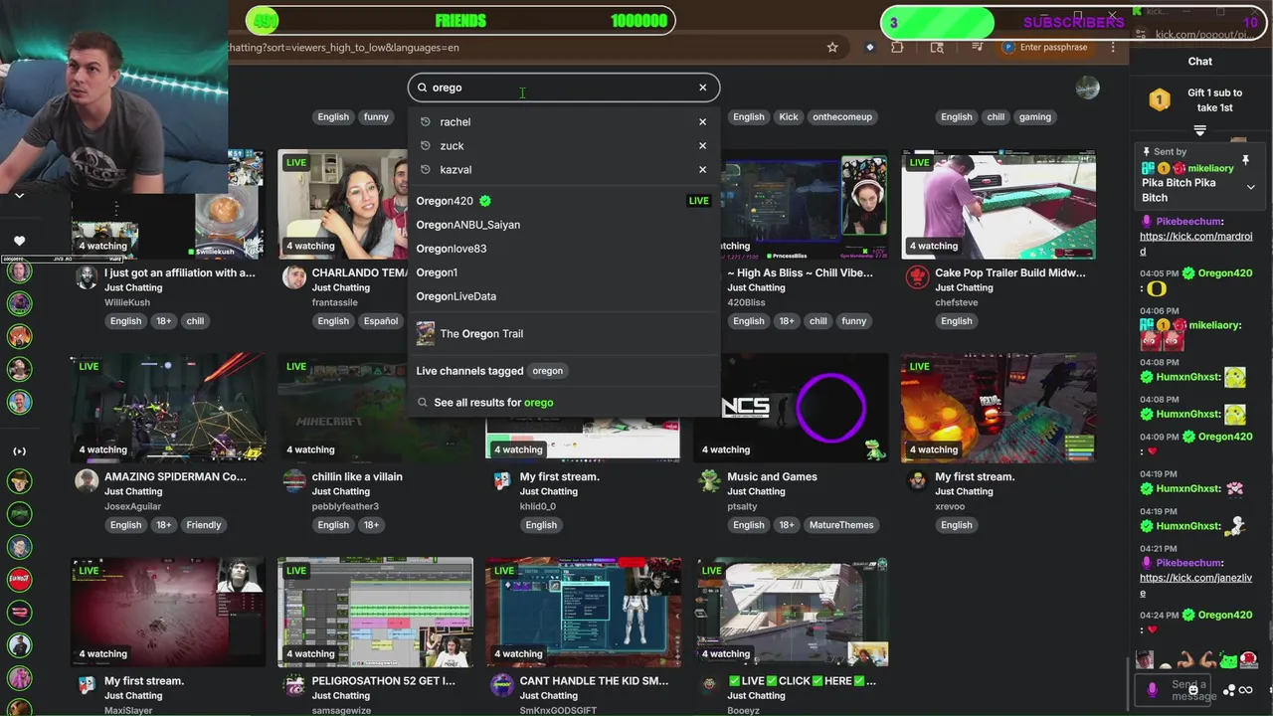Click the 'MatureThemes' tag under ptsalty
The width and height of the screenshot is (1273, 716).
[x=841, y=525]
